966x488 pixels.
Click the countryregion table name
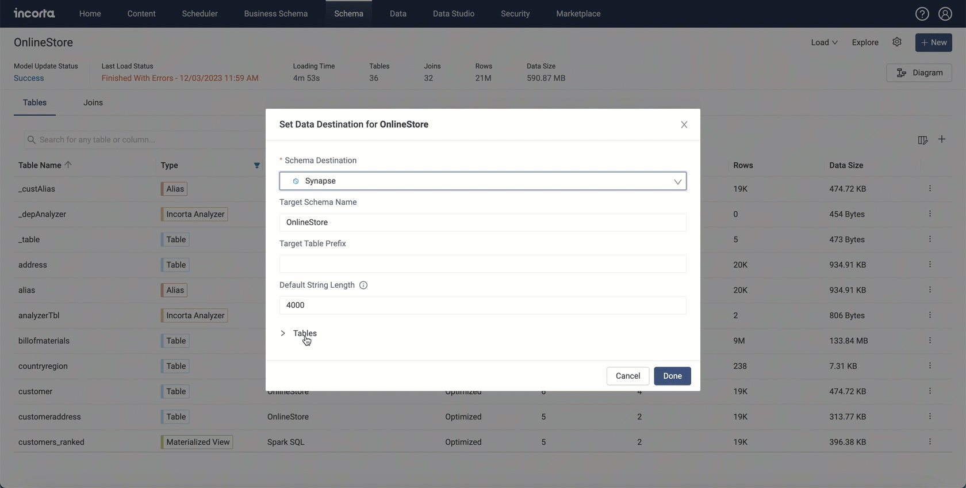click(x=43, y=366)
